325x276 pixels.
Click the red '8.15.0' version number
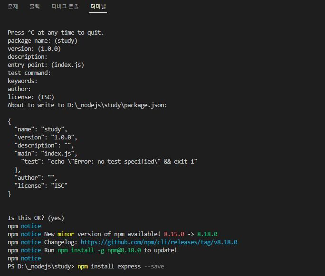tap(174, 234)
